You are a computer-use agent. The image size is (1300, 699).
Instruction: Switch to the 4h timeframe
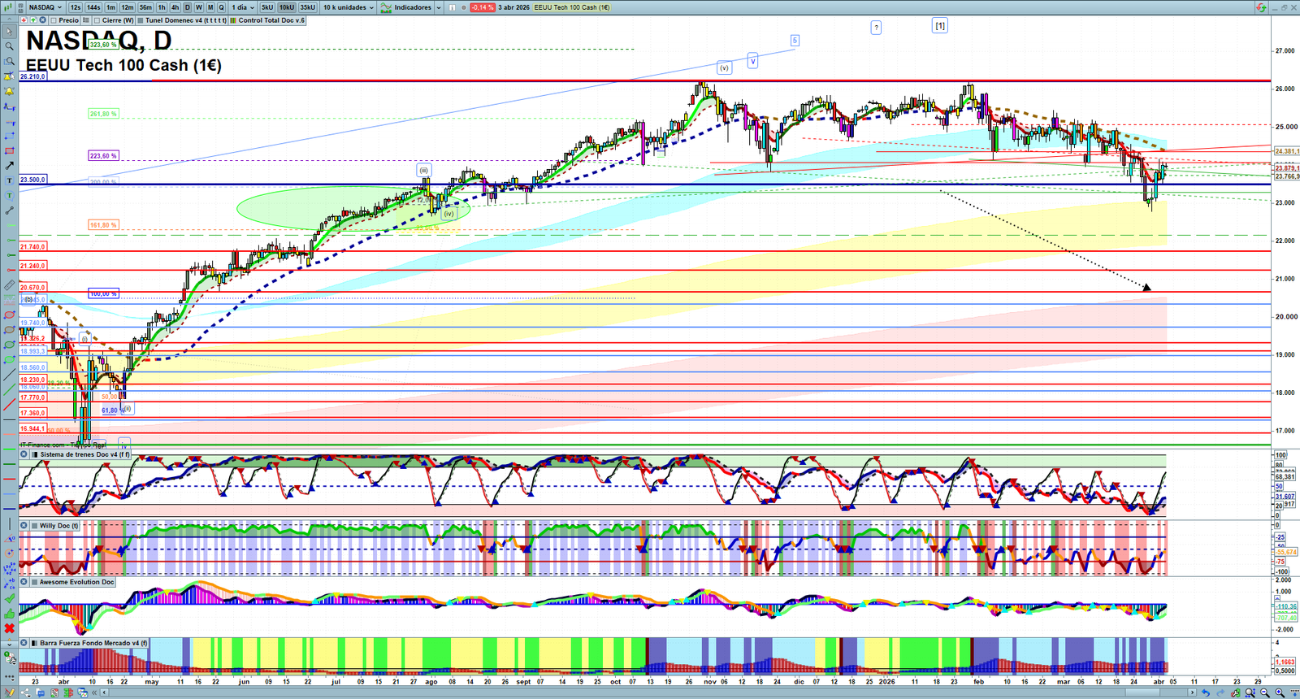pyautogui.click(x=175, y=7)
